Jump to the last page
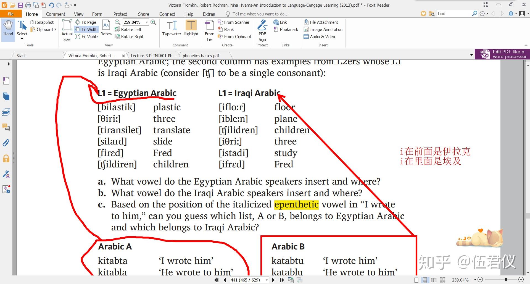The width and height of the screenshot is (530, 284). (x=282, y=280)
